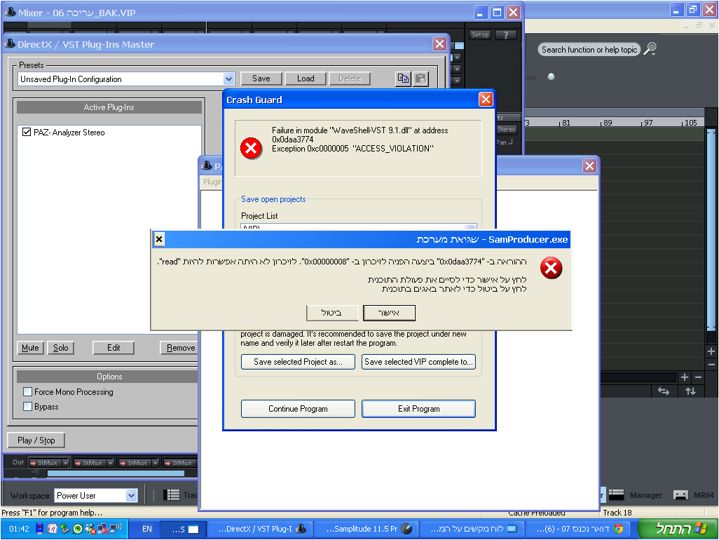Open Project List dropdown in Crash Guard

click(470, 227)
